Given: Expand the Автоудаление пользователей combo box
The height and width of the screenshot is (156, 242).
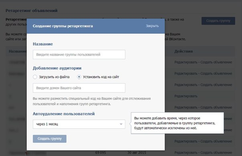Looking at the screenshot, I should click(79, 124).
